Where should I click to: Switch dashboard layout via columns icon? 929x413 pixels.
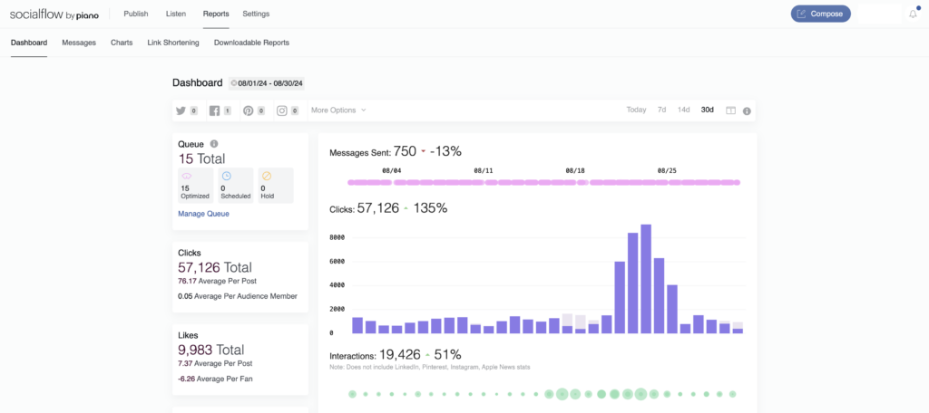[731, 110]
